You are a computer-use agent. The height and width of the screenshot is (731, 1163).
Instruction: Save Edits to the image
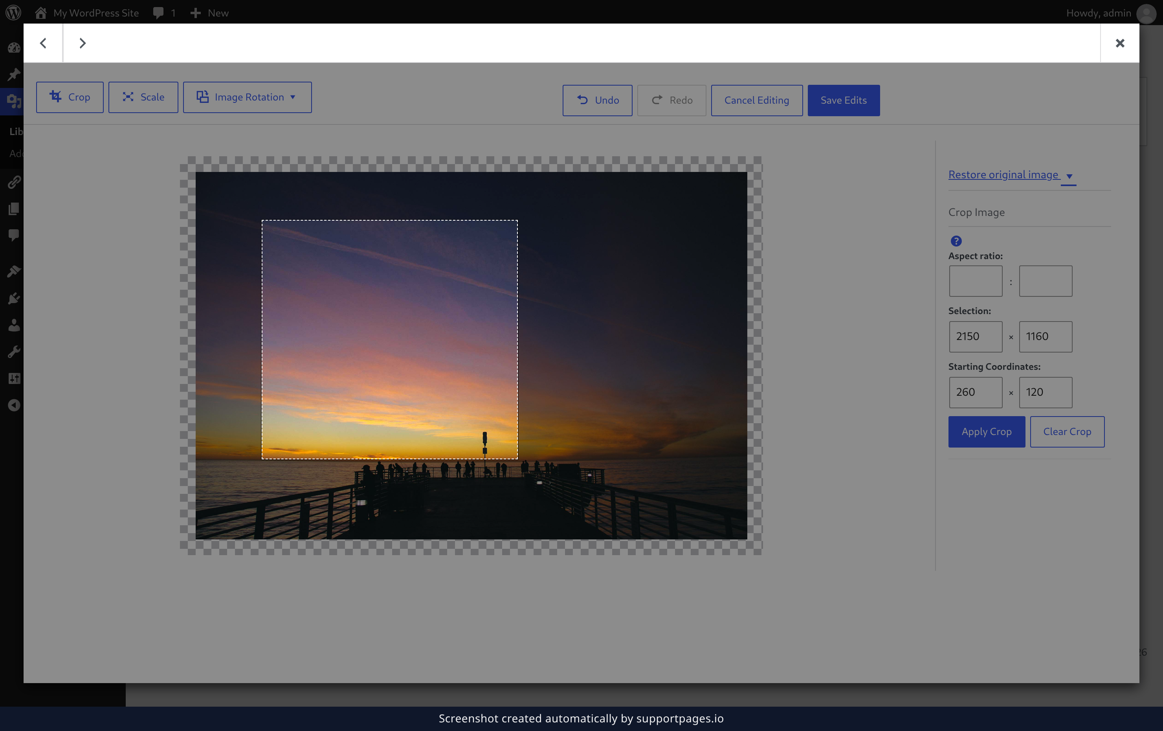point(843,101)
